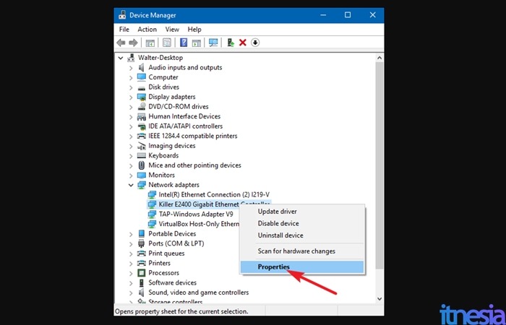Click the vertical scrollbar thumb
Screen dimensions: 506x325
[x=379, y=166]
